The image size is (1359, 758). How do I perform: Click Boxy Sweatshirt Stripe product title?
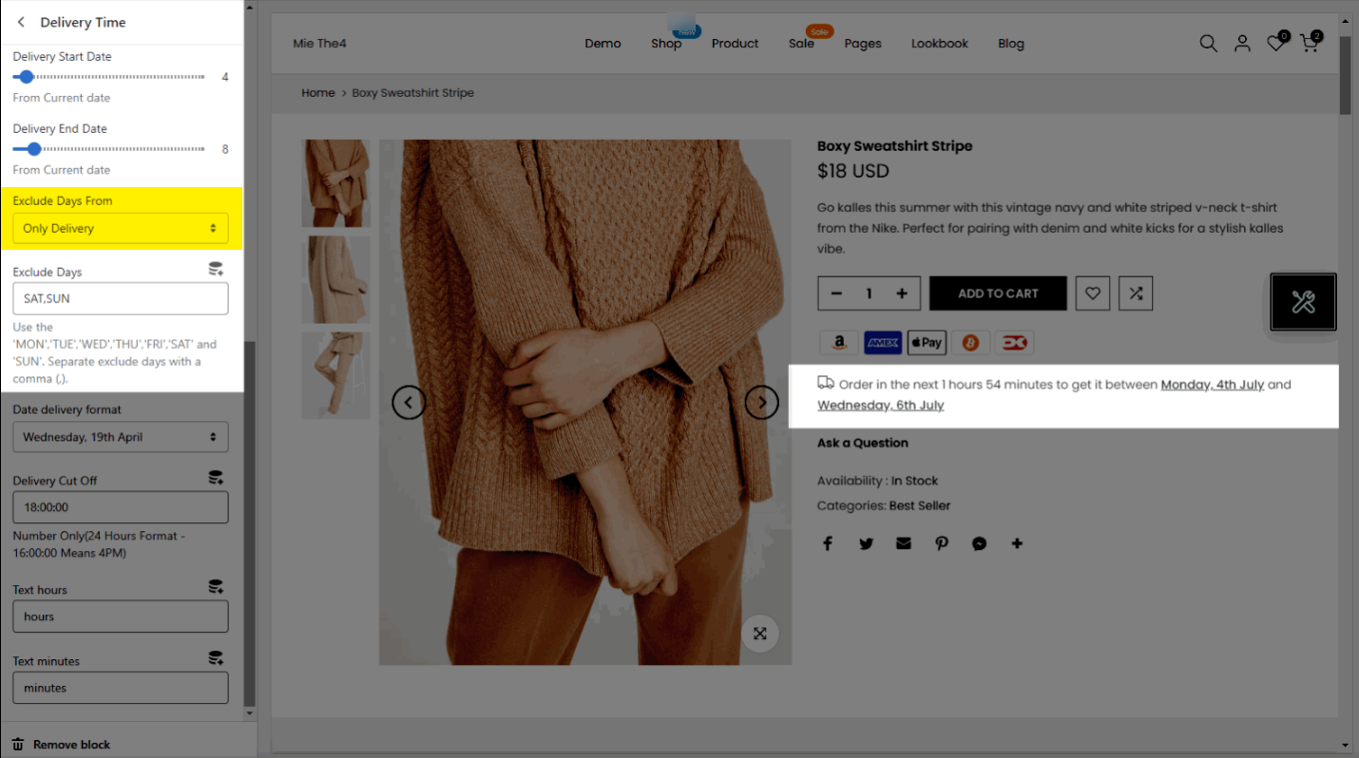point(895,146)
